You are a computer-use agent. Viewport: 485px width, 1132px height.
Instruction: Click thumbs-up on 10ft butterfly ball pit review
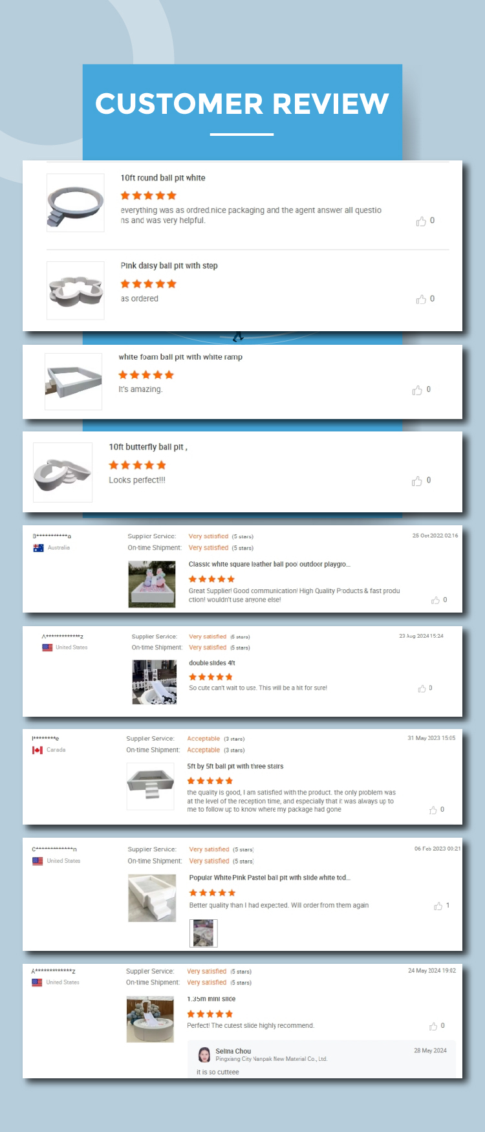pyautogui.click(x=417, y=481)
